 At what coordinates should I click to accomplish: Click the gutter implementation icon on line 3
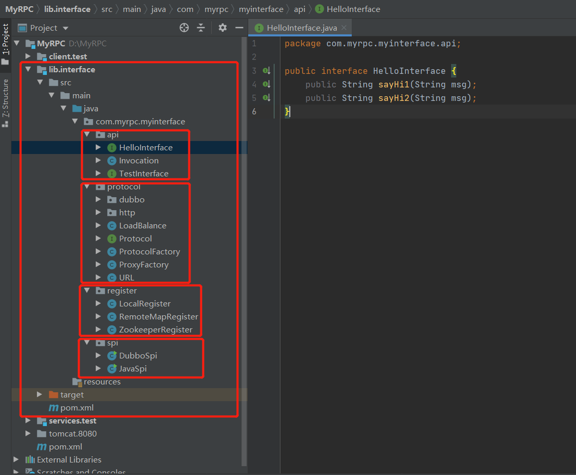266,71
